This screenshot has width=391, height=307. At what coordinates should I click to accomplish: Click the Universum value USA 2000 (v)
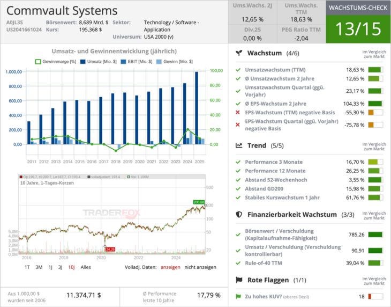click(159, 36)
